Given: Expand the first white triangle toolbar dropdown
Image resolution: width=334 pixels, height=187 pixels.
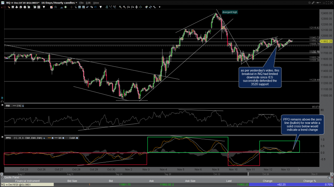Looking at the screenshot, I should pos(44,7).
